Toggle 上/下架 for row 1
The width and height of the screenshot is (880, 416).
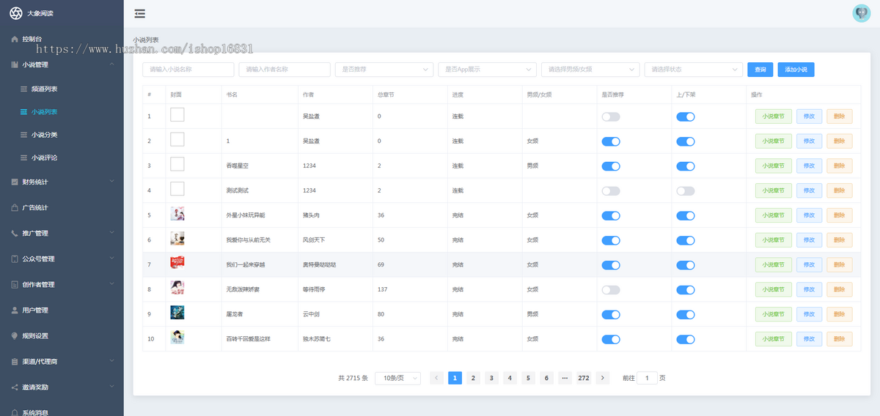[x=686, y=116]
